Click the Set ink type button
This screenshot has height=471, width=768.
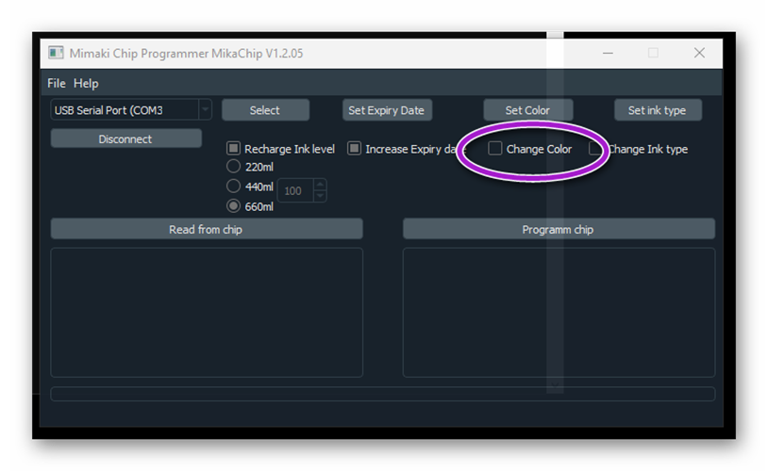658,110
